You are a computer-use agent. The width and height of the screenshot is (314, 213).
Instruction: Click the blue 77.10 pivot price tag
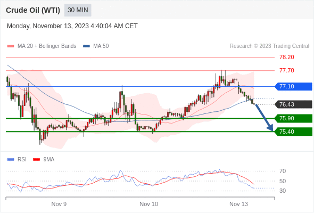[293, 87]
